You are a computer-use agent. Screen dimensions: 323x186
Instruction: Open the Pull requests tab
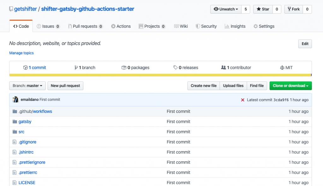tap(85, 26)
